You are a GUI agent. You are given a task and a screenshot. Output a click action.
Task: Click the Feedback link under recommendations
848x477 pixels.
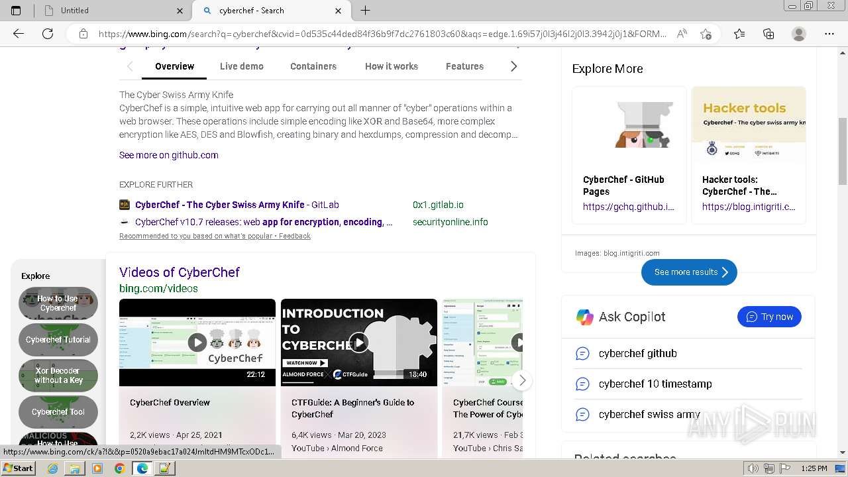(x=295, y=236)
